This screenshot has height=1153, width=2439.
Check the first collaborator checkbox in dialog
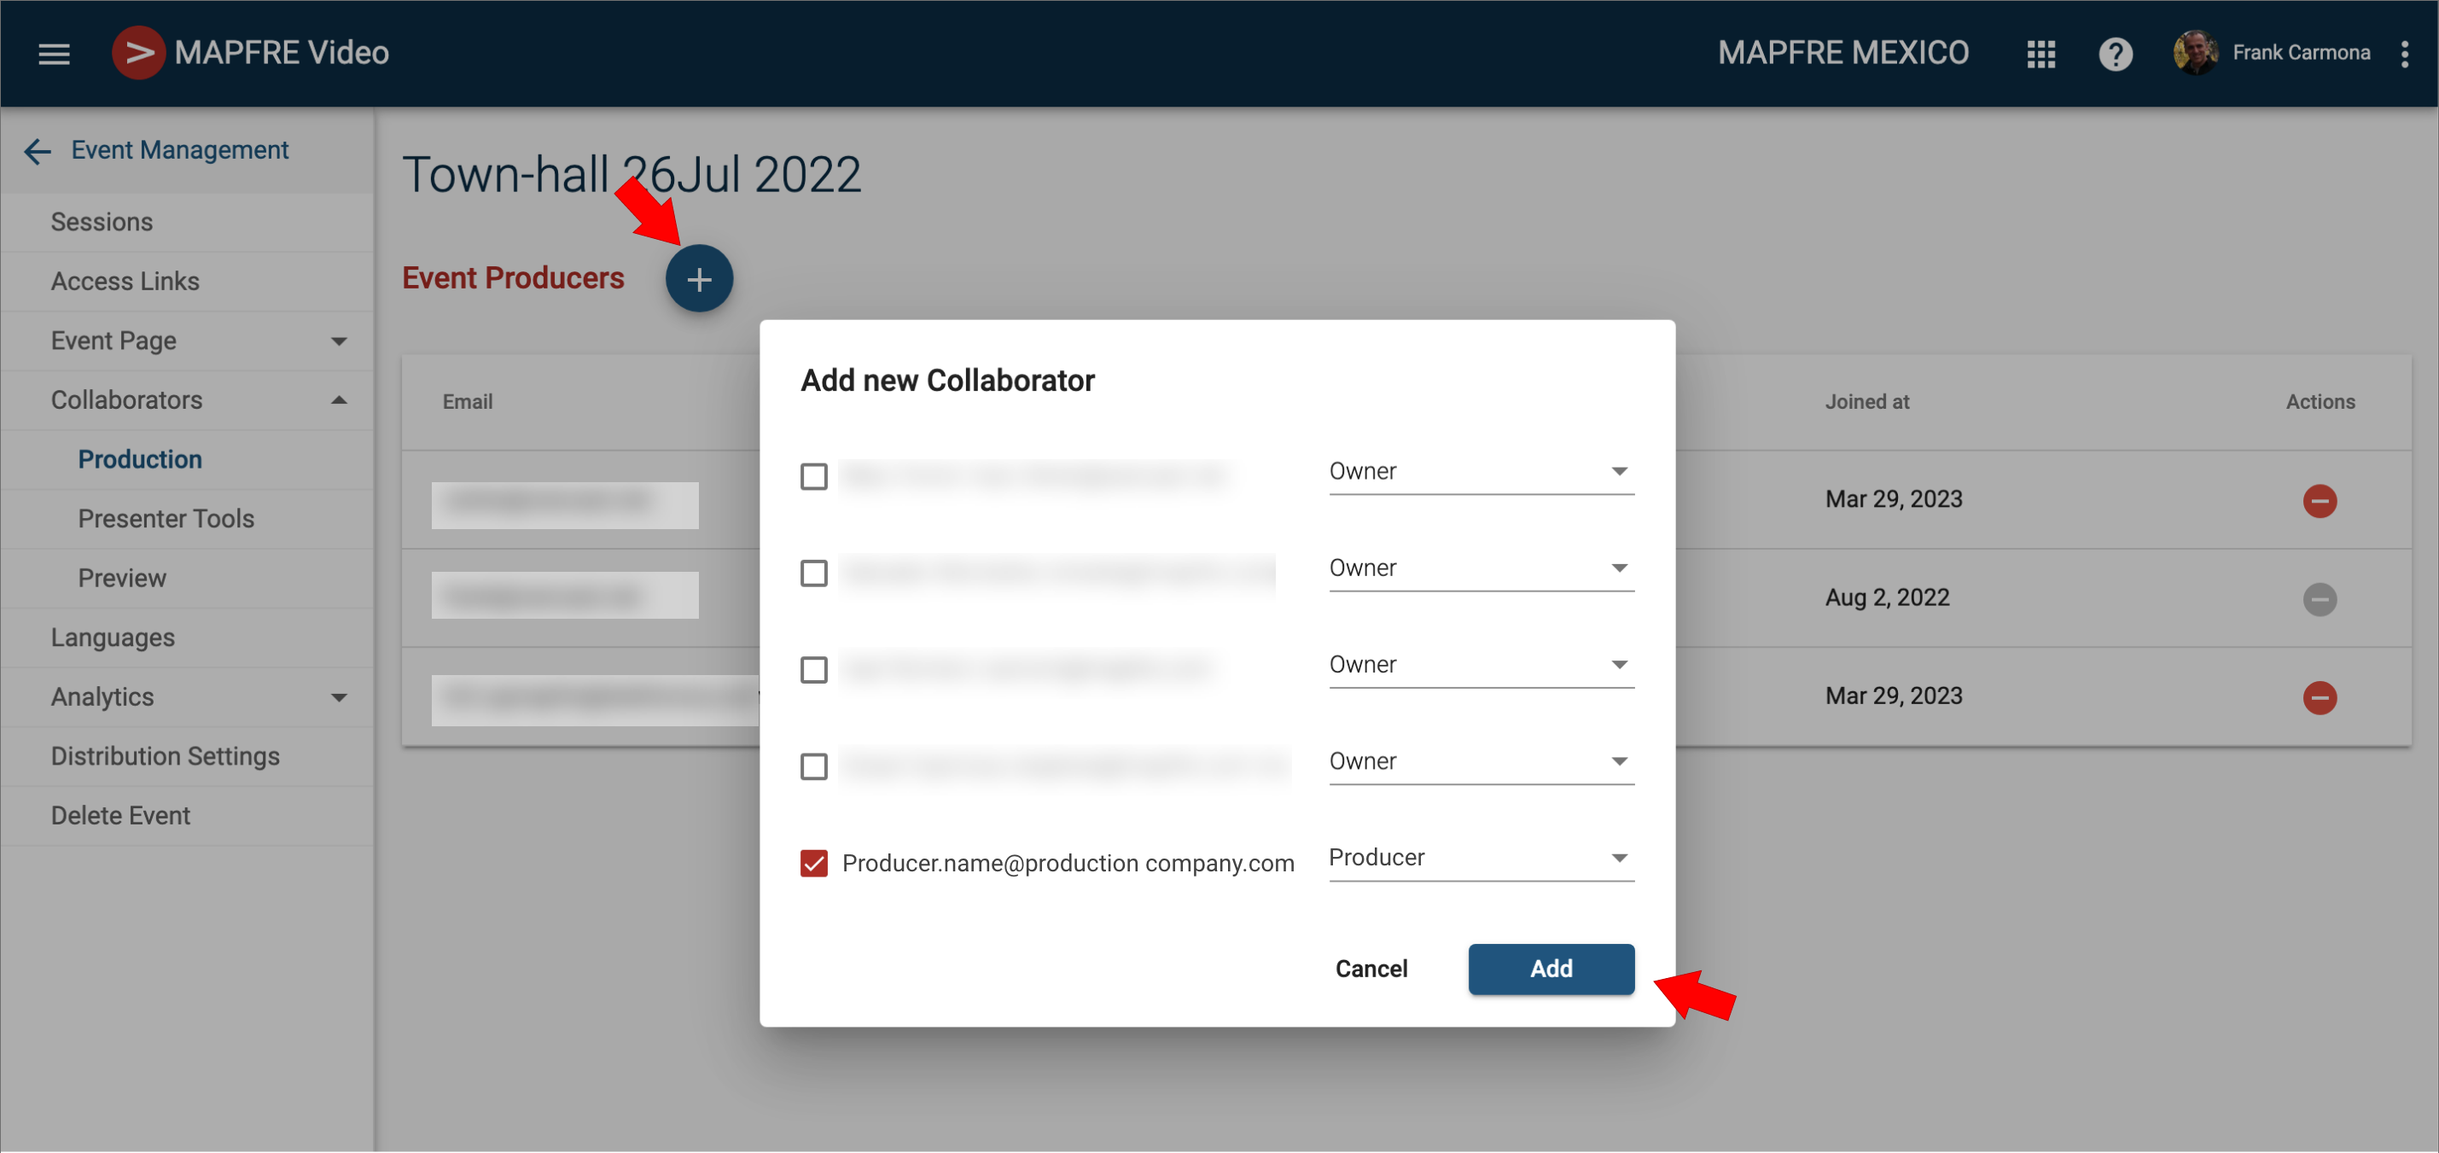coord(813,476)
